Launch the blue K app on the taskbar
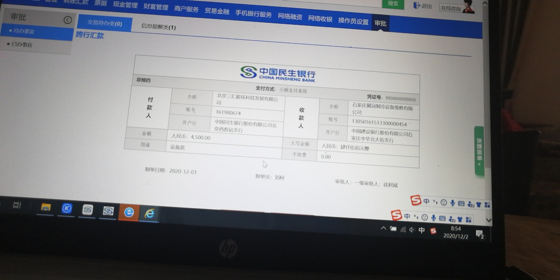560x280 pixels. [67, 208]
